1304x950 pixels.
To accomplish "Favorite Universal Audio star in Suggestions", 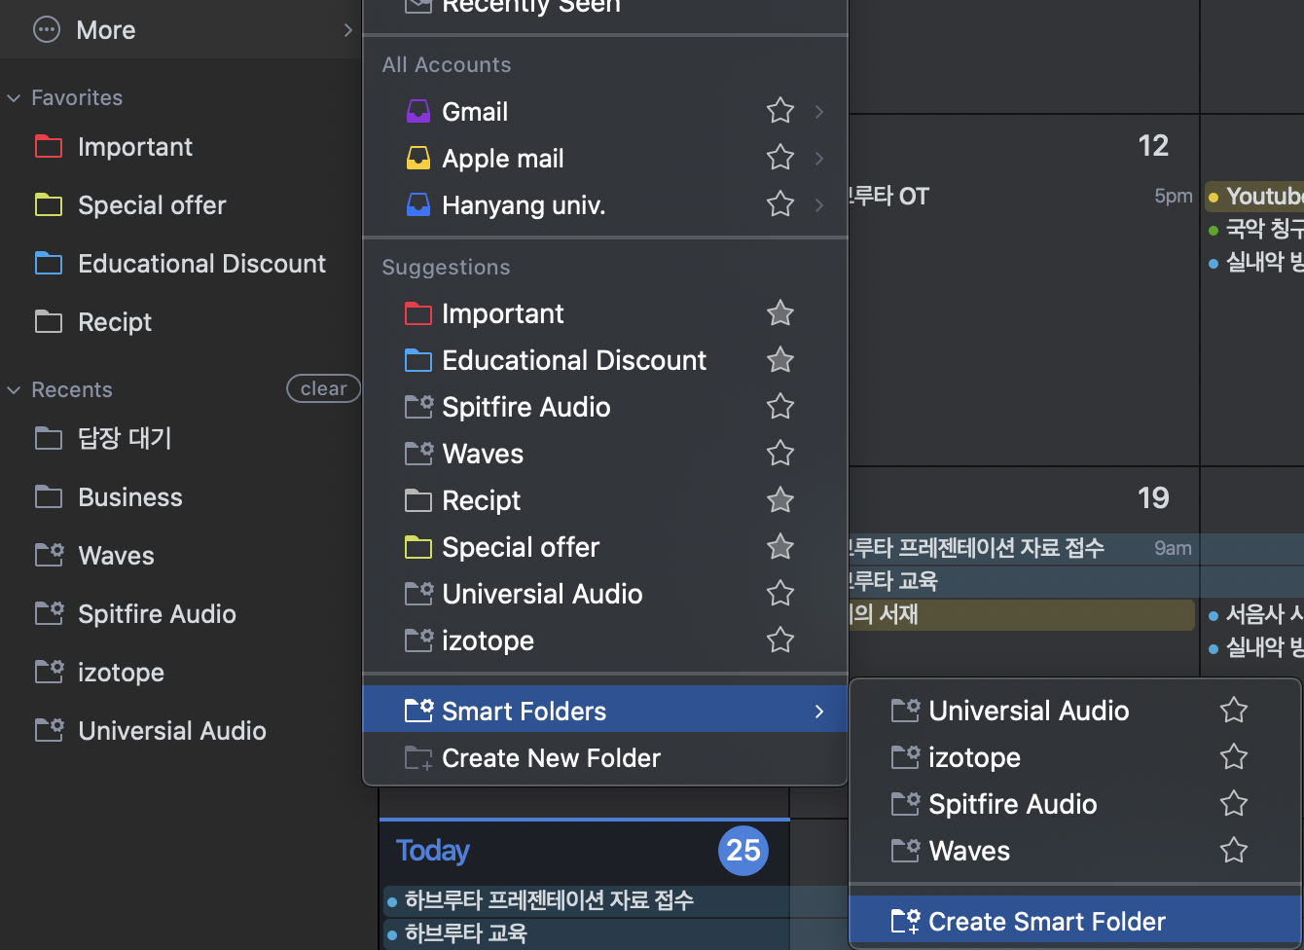I will tap(780, 594).
